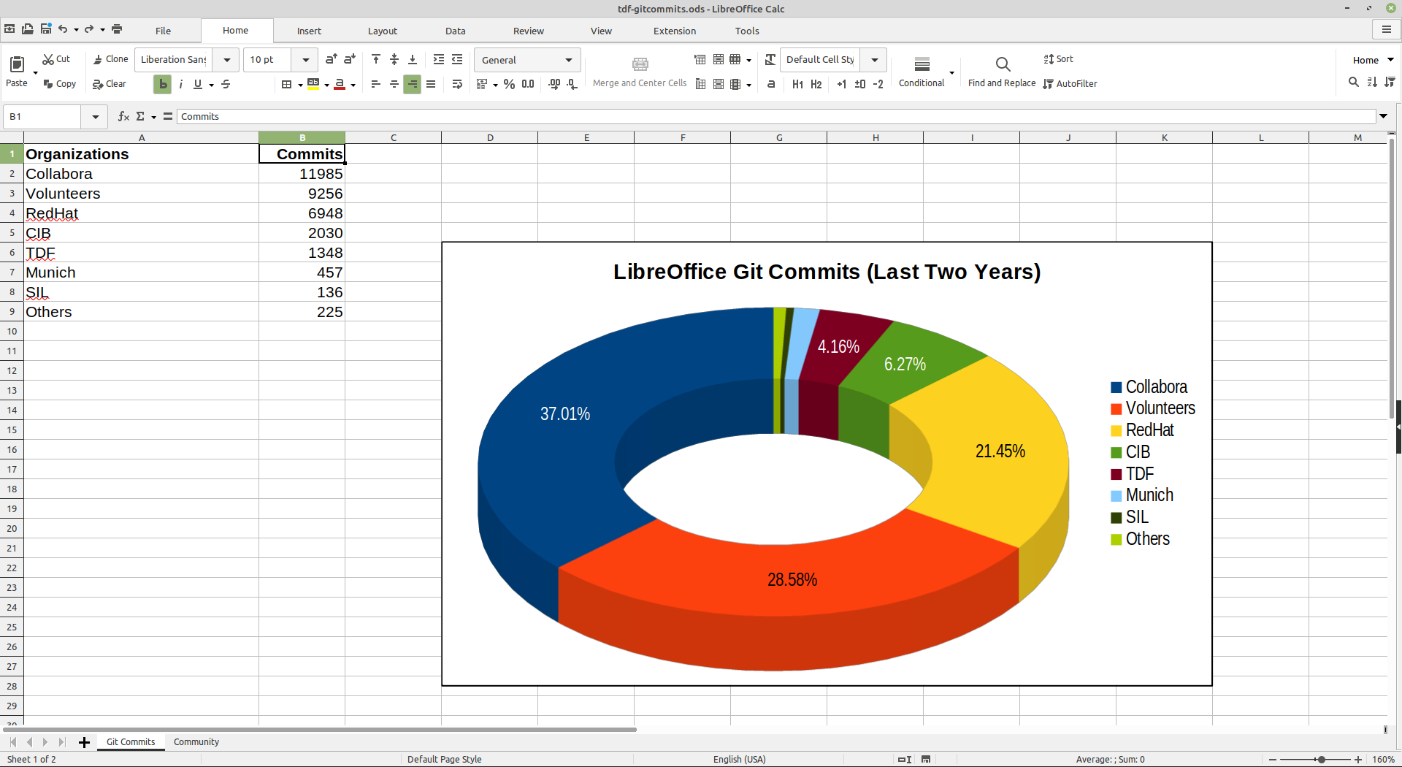
Task: Open the hamburger menu
Action: pyautogui.click(x=1386, y=29)
